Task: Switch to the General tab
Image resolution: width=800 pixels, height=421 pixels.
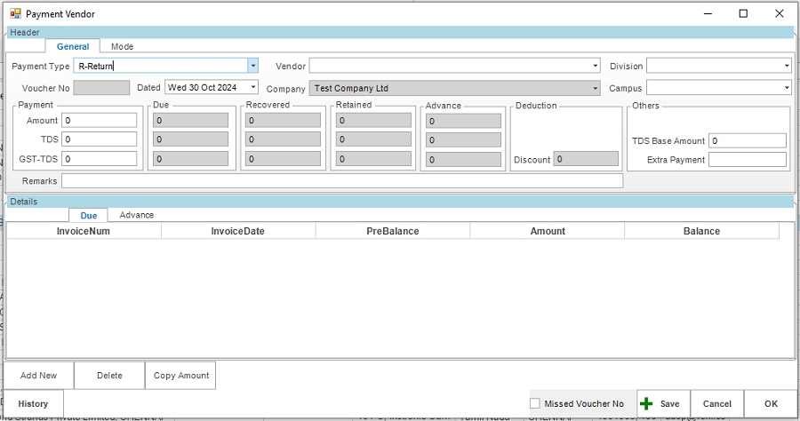Action: [x=73, y=46]
